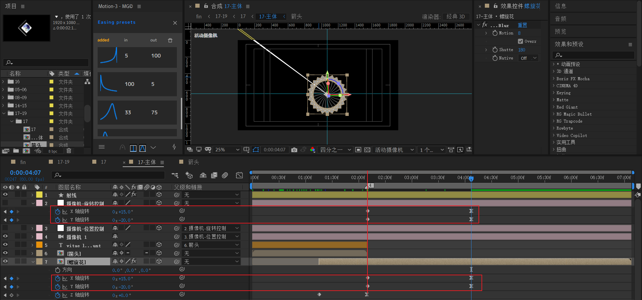Expand the 16 folder in project panel
Viewport: 642px width, 300px height.
(x=3, y=82)
